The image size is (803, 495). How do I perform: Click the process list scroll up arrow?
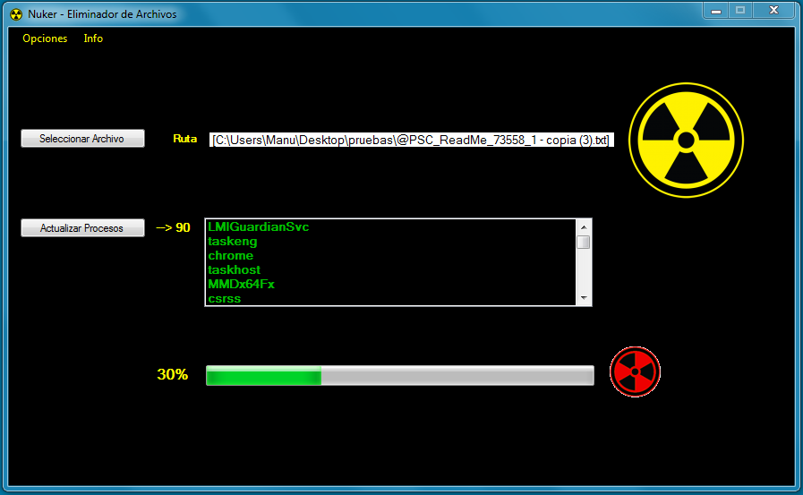[x=584, y=226]
